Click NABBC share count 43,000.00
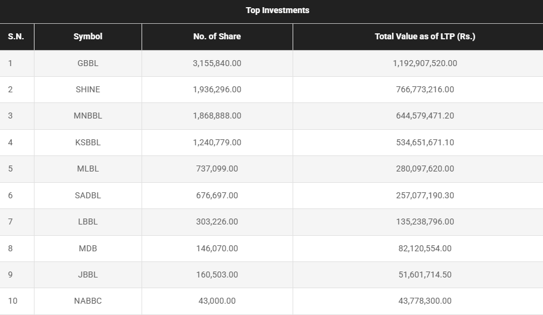The width and height of the screenshot is (543, 315). pos(217,301)
